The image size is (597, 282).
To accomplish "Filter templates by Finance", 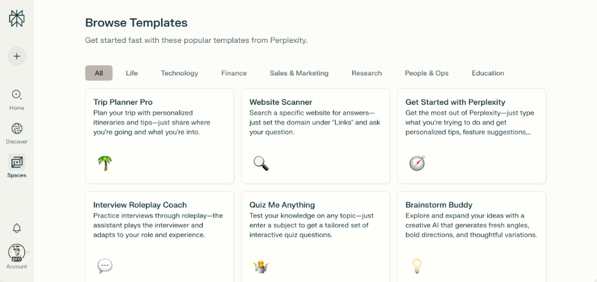I will pos(234,73).
